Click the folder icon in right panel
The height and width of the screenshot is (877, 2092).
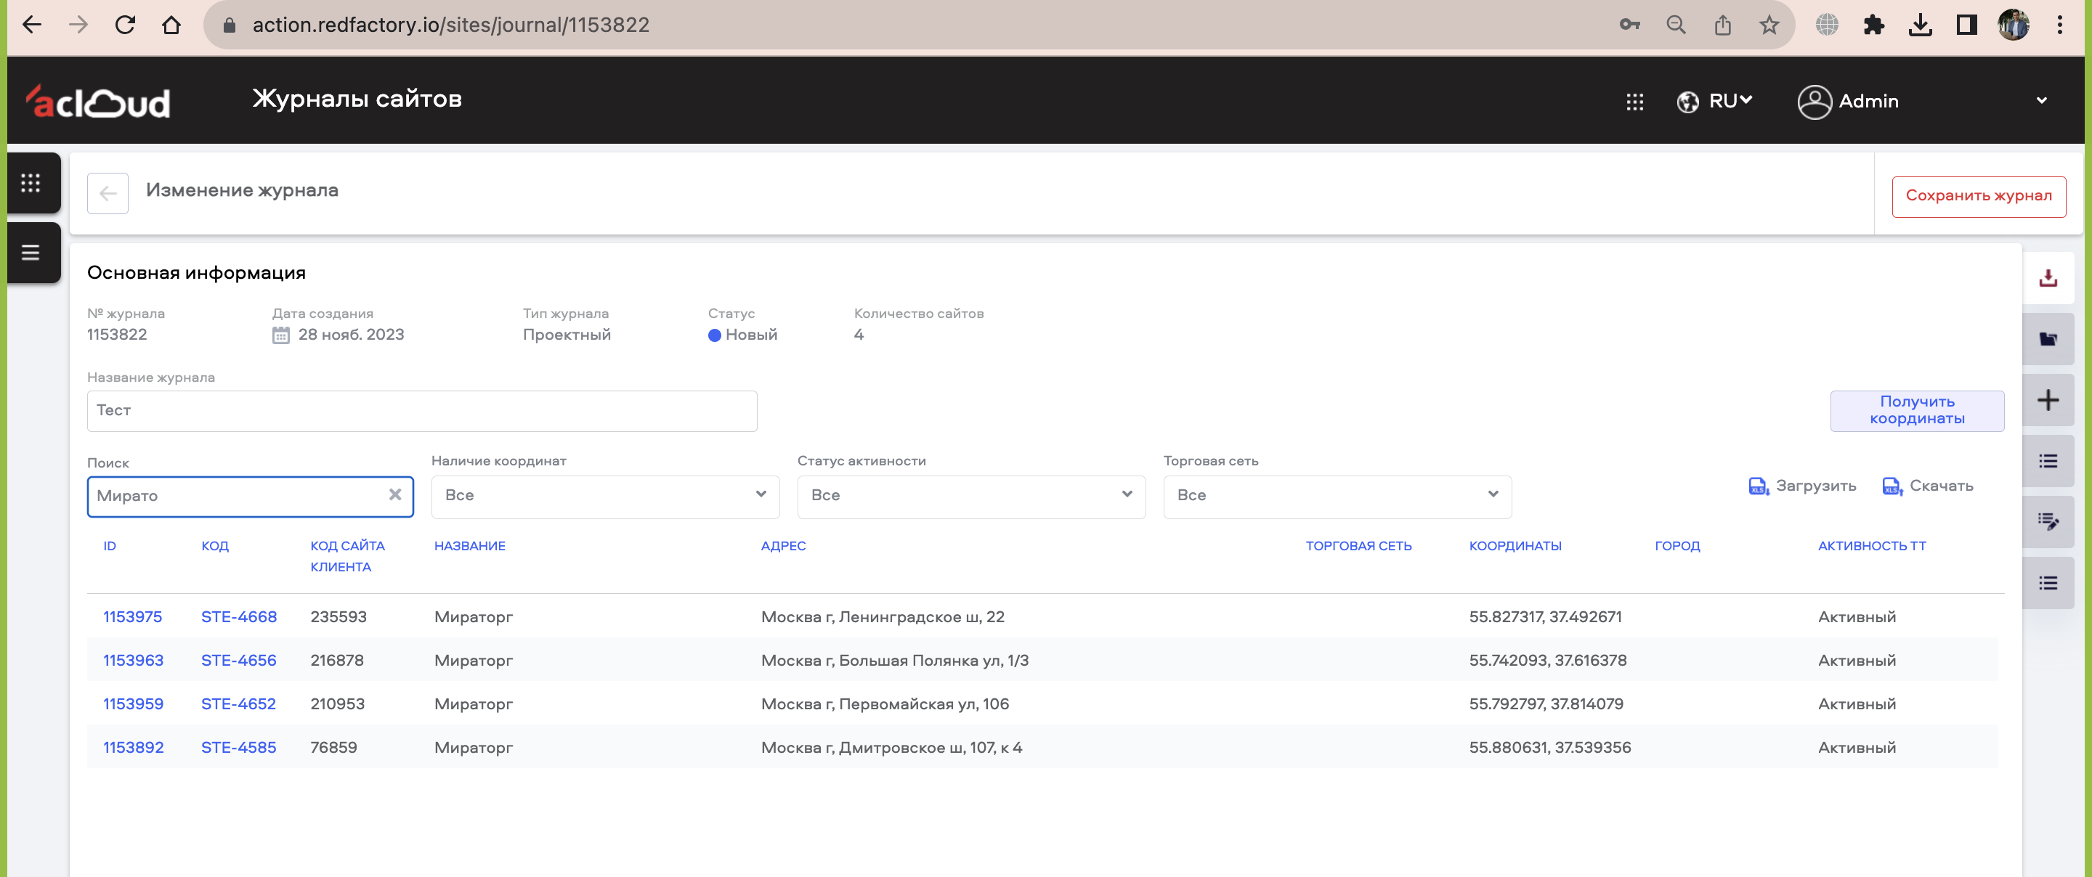(x=2048, y=340)
